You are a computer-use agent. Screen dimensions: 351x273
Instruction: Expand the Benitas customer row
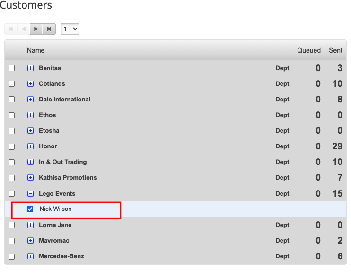30,68
